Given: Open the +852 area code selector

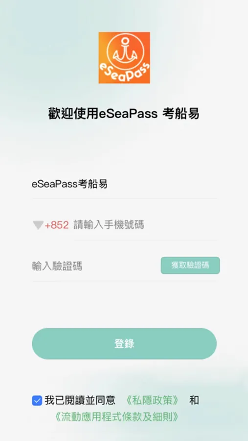Looking at the screenshot, I should coord(51,225).
